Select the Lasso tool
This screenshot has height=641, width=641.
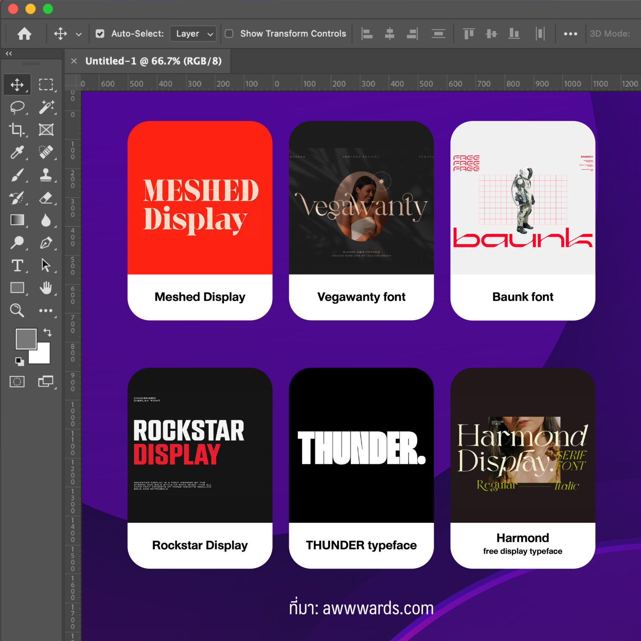[x=17, y=107]
